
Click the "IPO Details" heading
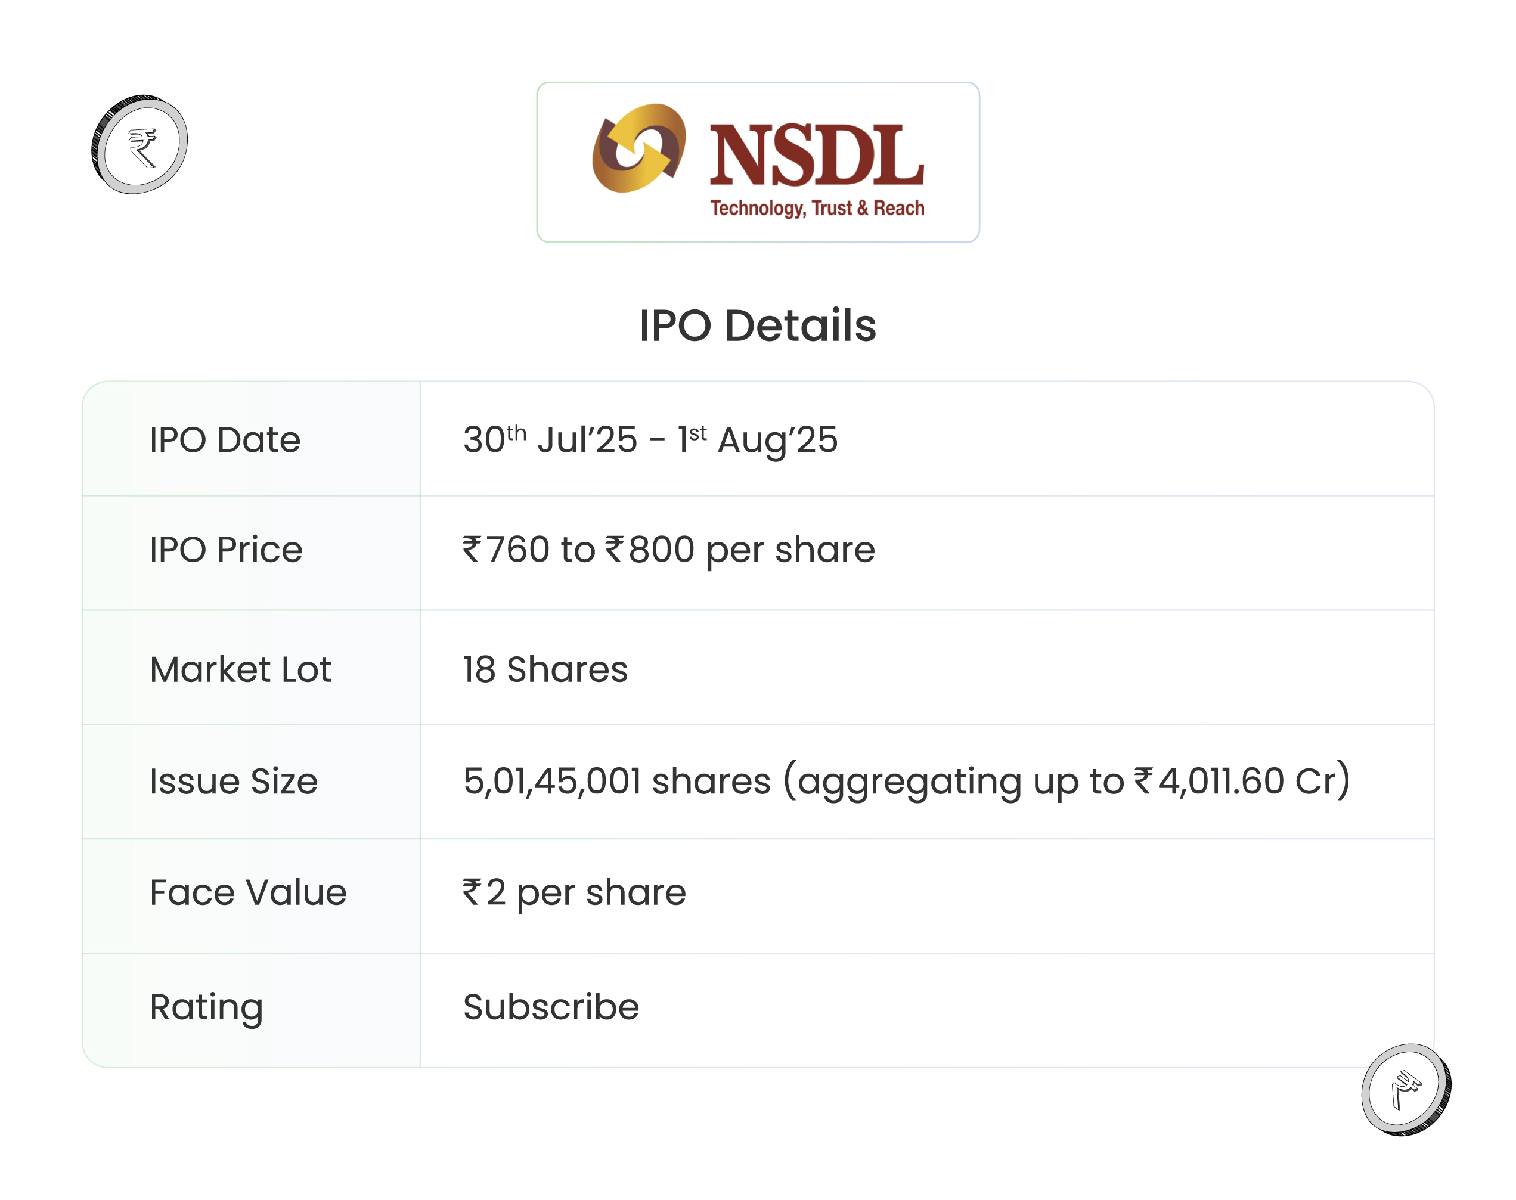[757, 325]
